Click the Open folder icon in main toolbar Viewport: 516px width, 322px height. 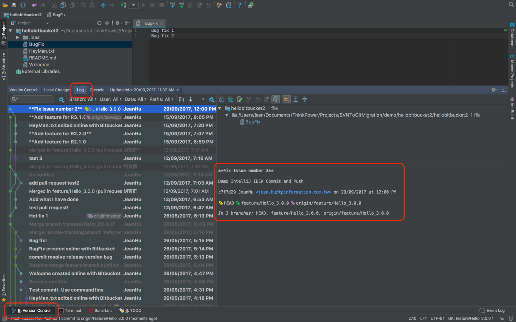coord(5,5)
